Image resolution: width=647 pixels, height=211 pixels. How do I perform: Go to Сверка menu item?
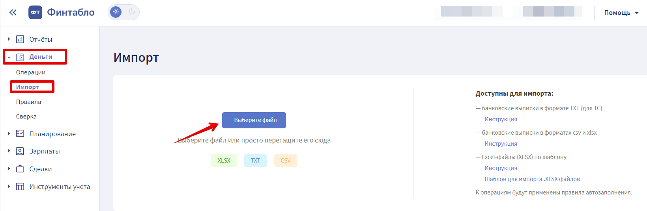coord(26,117)
